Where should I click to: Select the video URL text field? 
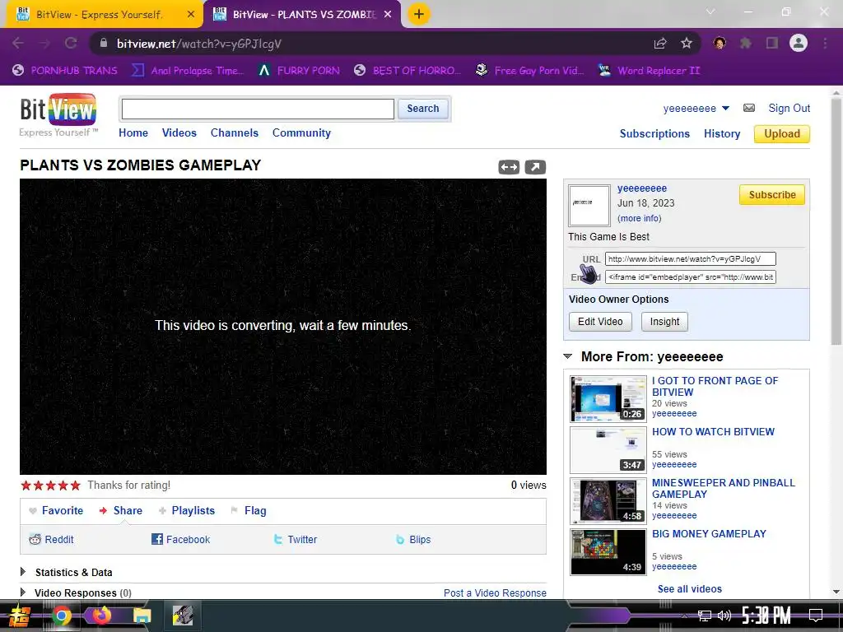click(691, 259)
